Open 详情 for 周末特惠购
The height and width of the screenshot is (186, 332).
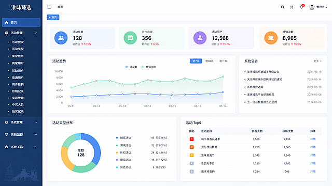pos(313,172)
